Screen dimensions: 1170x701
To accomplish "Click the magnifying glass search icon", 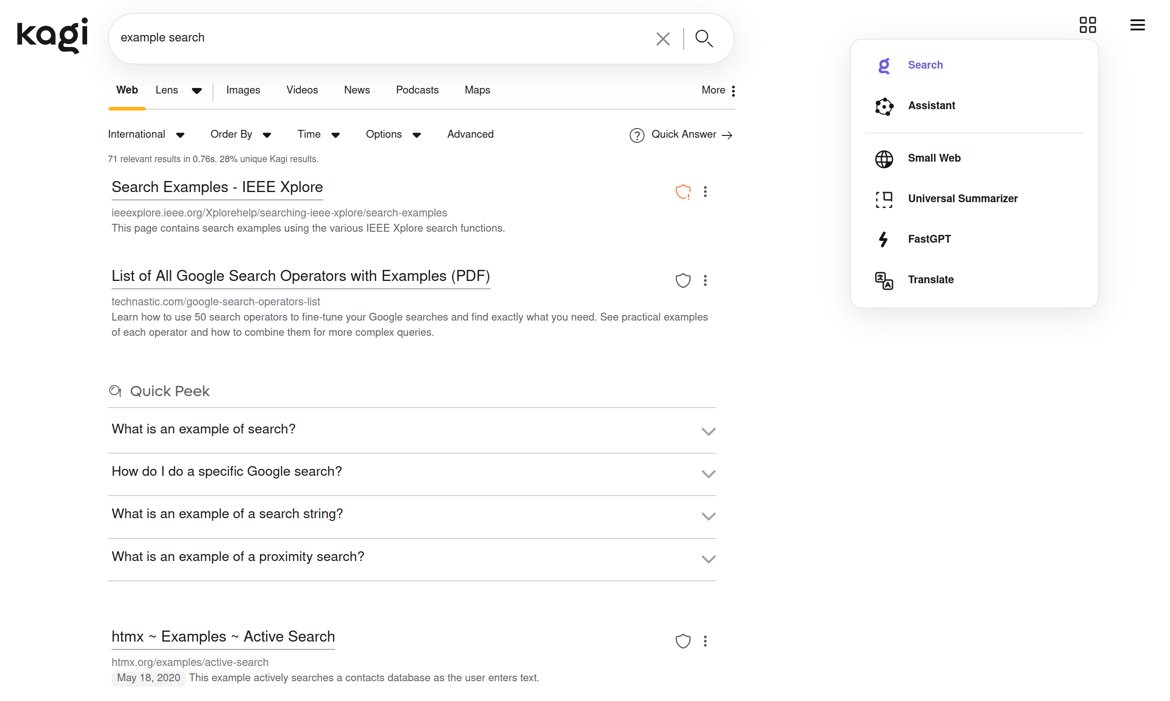I will (703, 38).
